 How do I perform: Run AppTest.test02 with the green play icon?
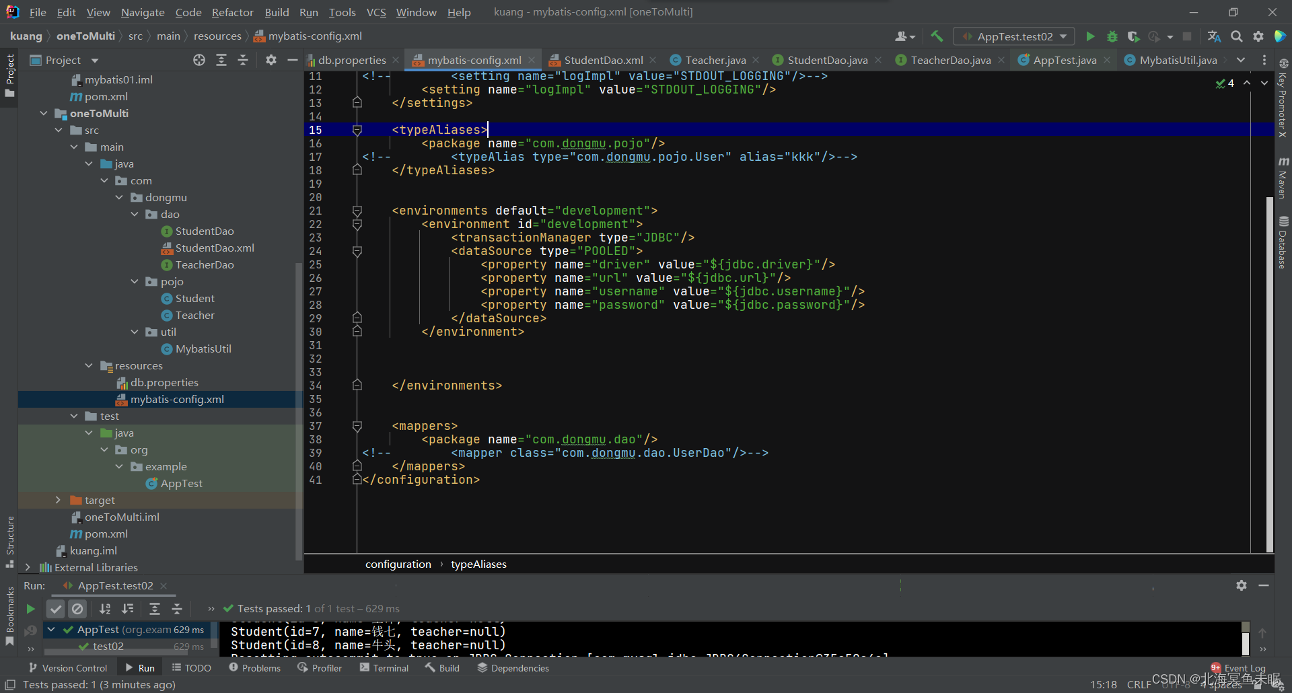click(x=1090, y=36)
